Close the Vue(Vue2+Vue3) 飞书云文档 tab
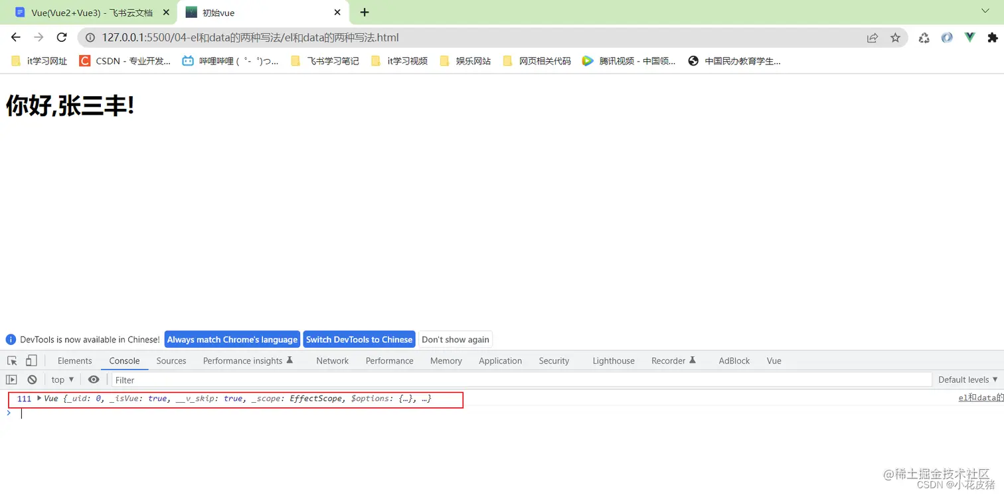The height and width of the screenshot is (495, 1004). pos(165,13)
